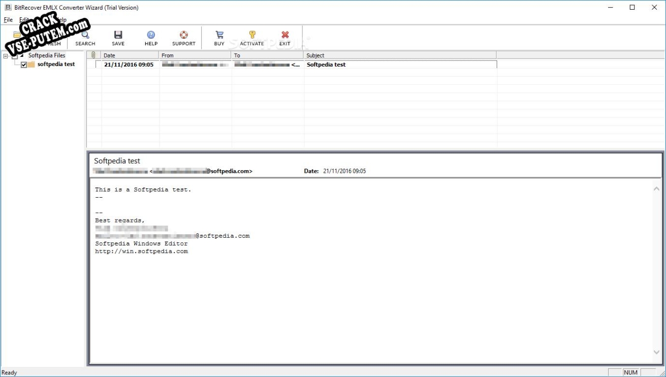666x377 pixels.
Task: Click the red Exit toolbar icon
Action: click(285, 35)
